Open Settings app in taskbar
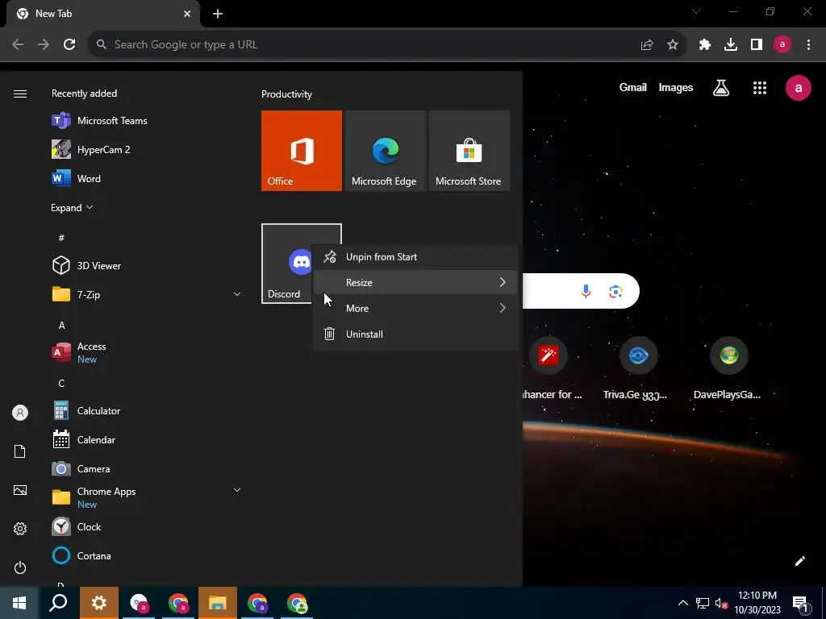 click(99, 603)
